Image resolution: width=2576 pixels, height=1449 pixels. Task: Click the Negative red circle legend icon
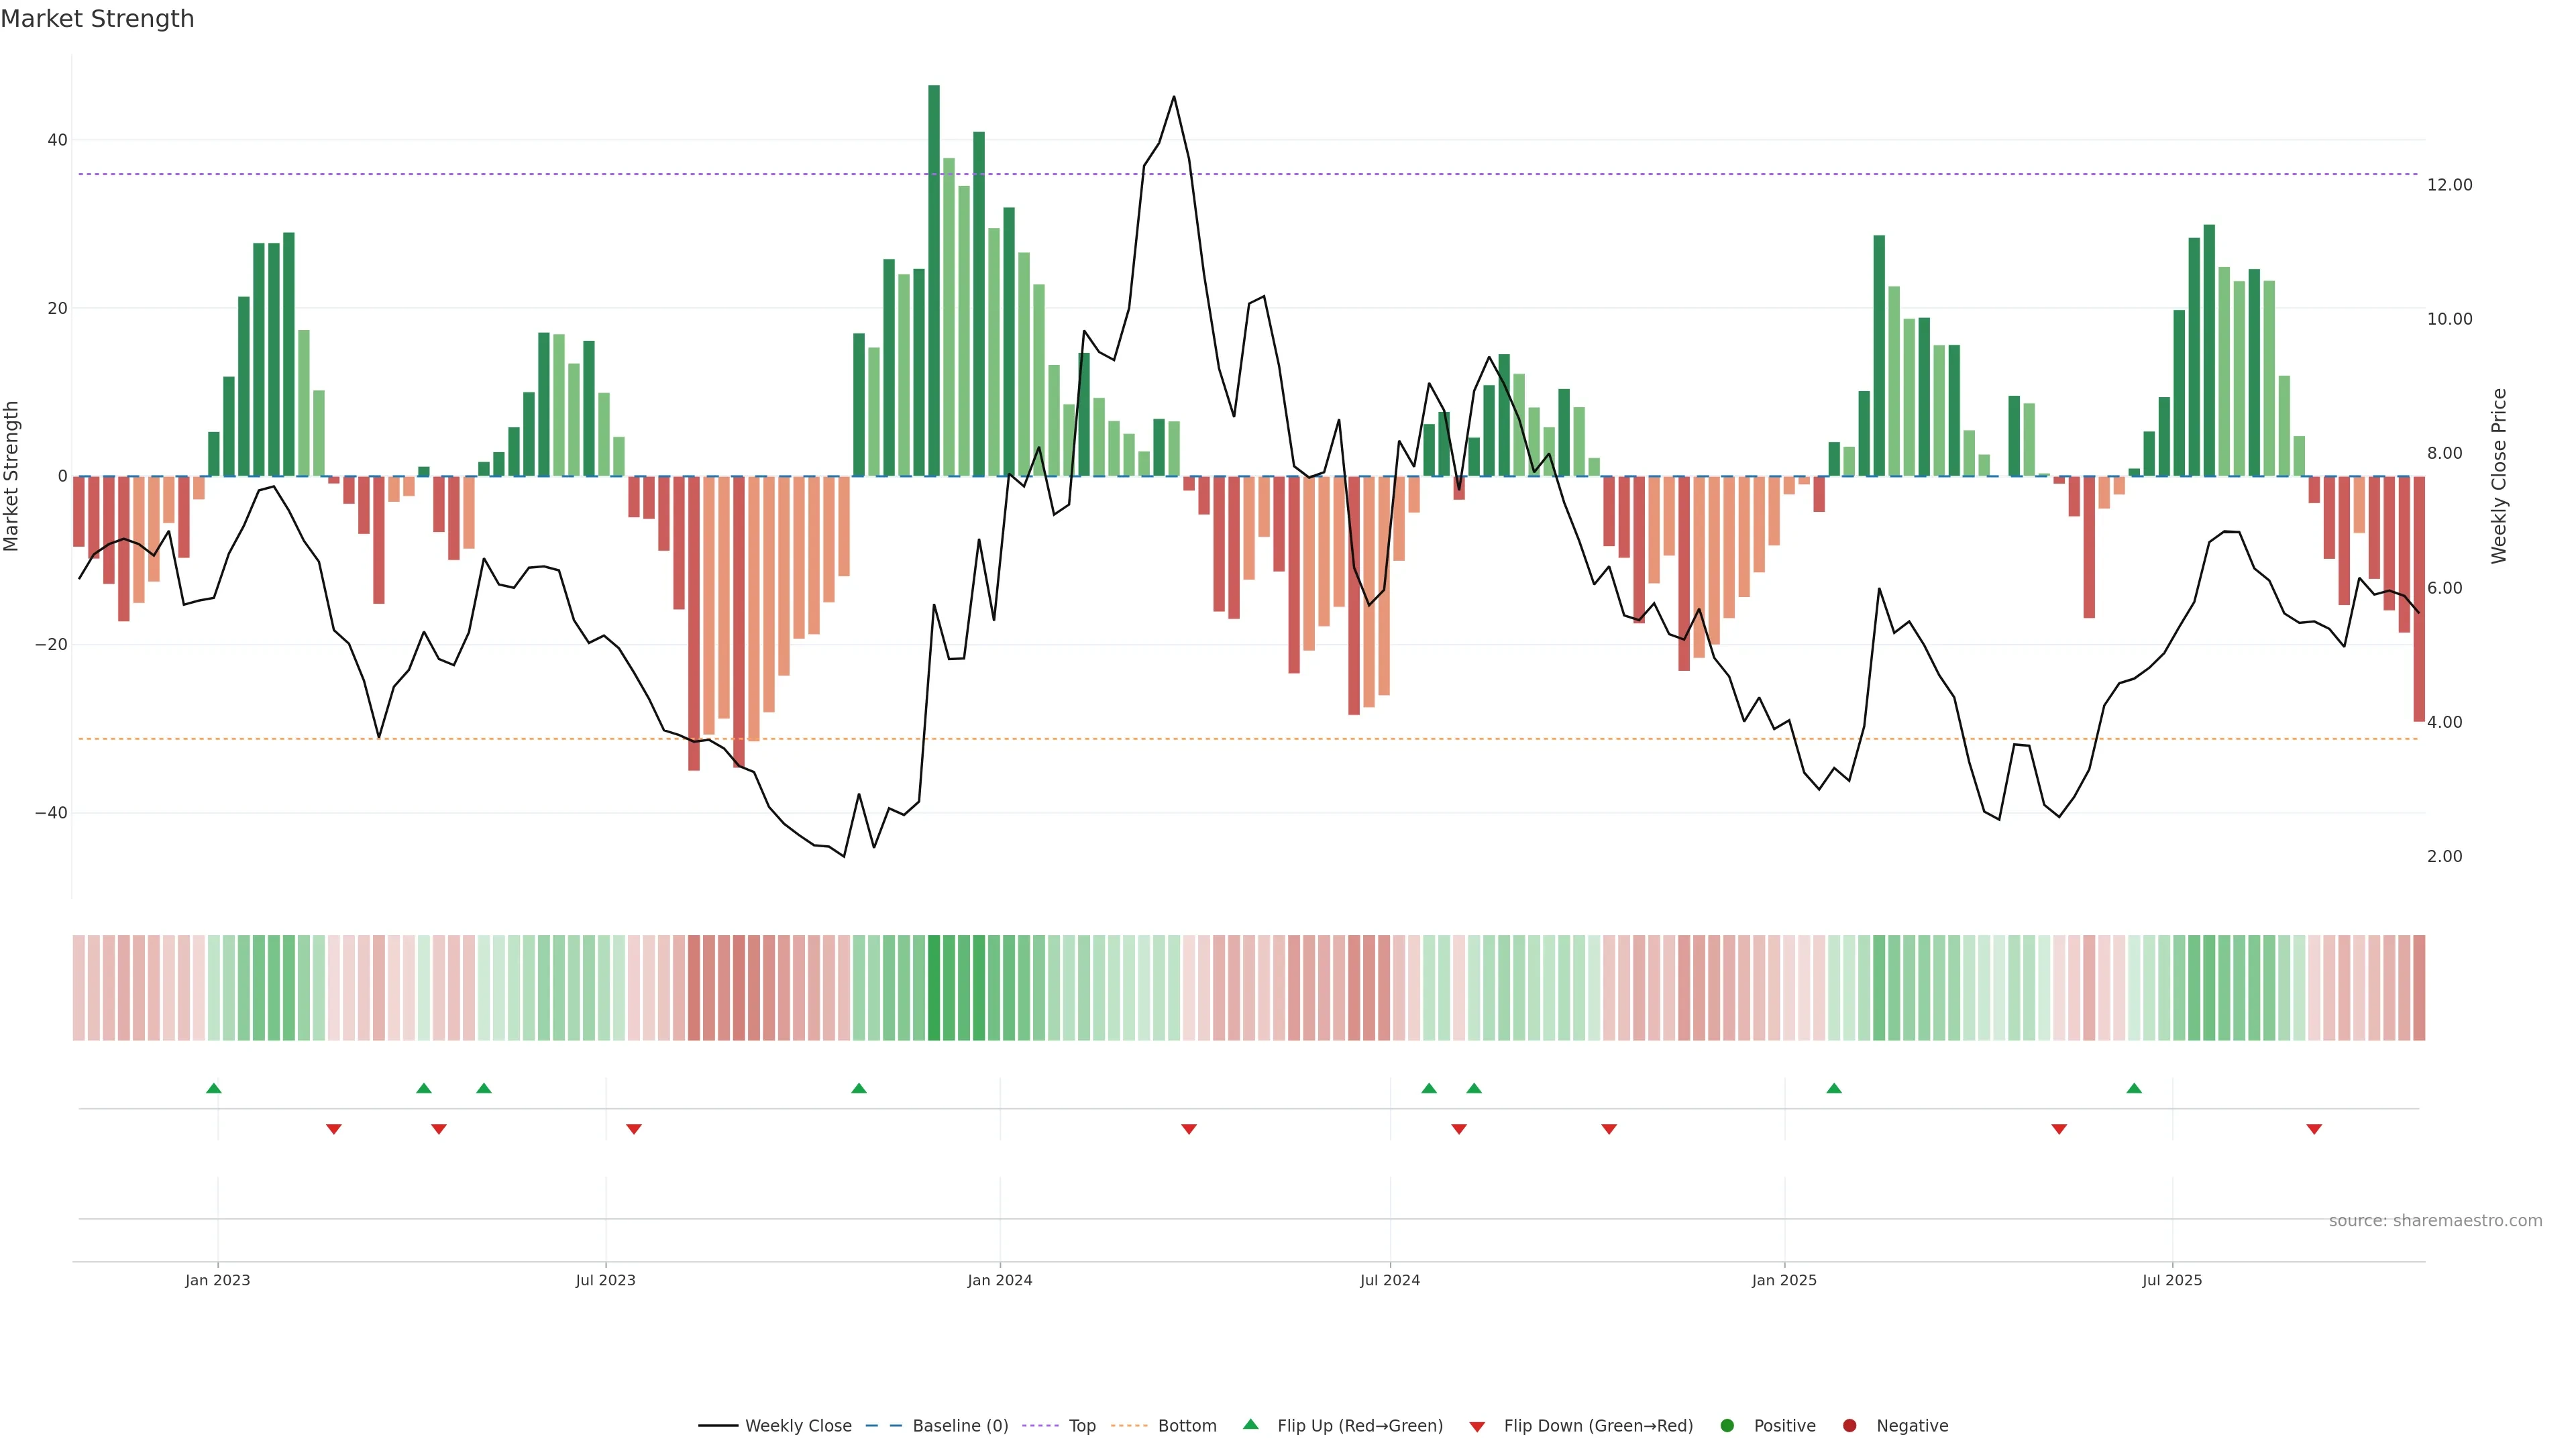click(x=1849, y=1426)
